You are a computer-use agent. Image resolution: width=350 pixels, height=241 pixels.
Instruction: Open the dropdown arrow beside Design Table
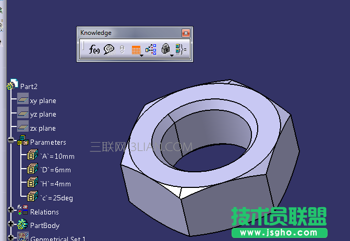click(142, 55)
